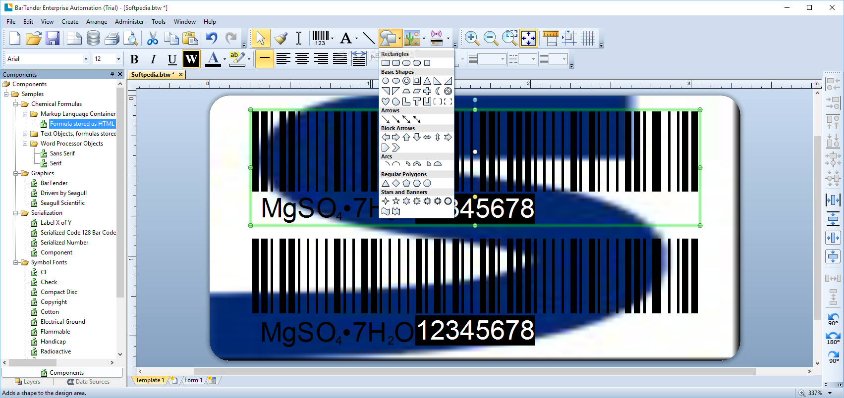844x398 pixels.
Task: Close the Softpedia.btw document tab
Action: (181, 75)
